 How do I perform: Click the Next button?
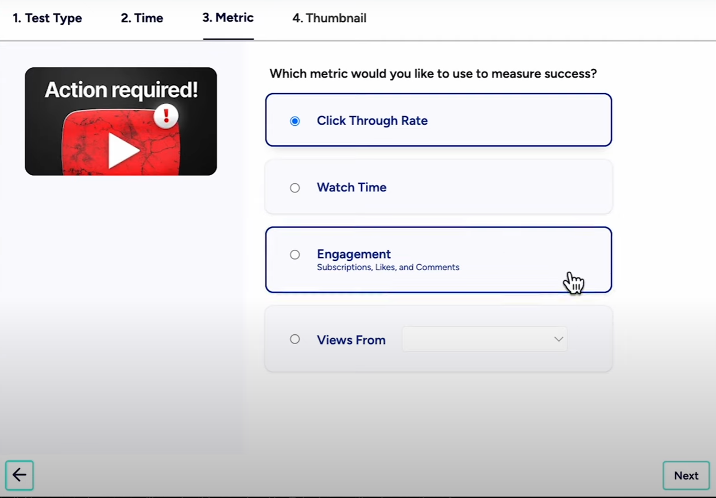[x=686, y=476]
